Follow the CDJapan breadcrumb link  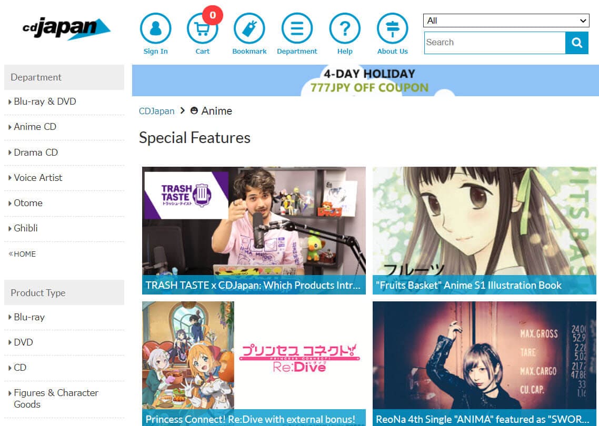(x=157, y=111)
